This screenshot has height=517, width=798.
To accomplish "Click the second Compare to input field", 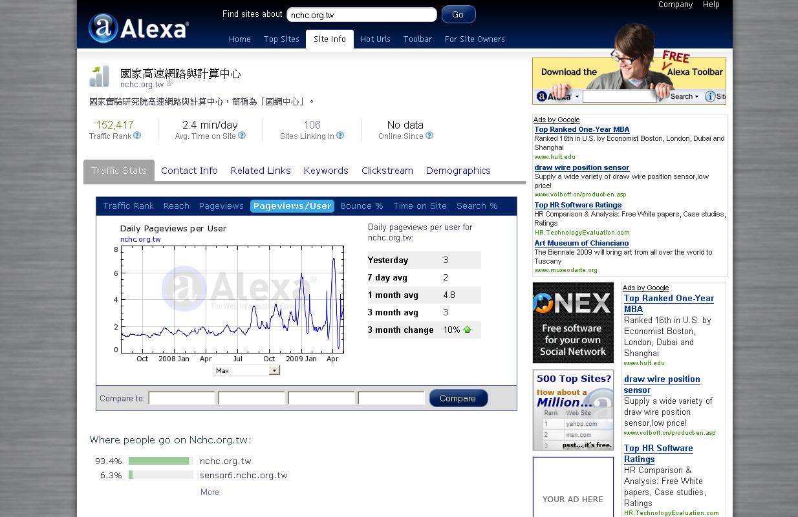I will point(252,398).
